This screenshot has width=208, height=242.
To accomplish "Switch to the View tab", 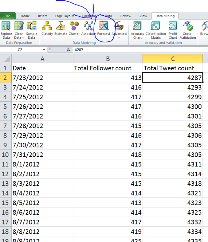I will point(143,16).
